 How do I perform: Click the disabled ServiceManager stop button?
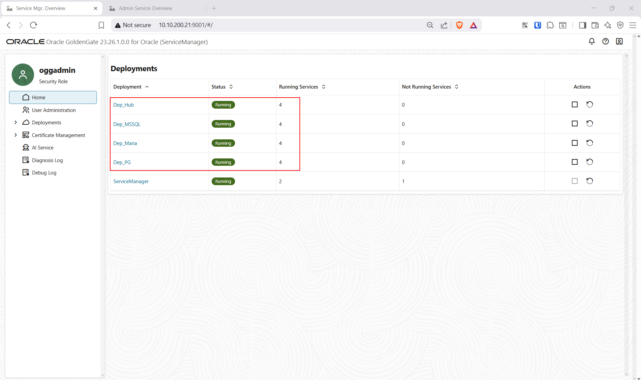coord(575,181)
